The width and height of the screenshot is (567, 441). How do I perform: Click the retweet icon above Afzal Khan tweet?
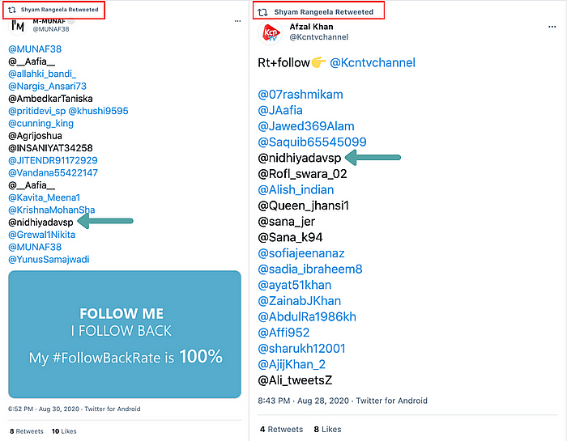click(262, 12)
